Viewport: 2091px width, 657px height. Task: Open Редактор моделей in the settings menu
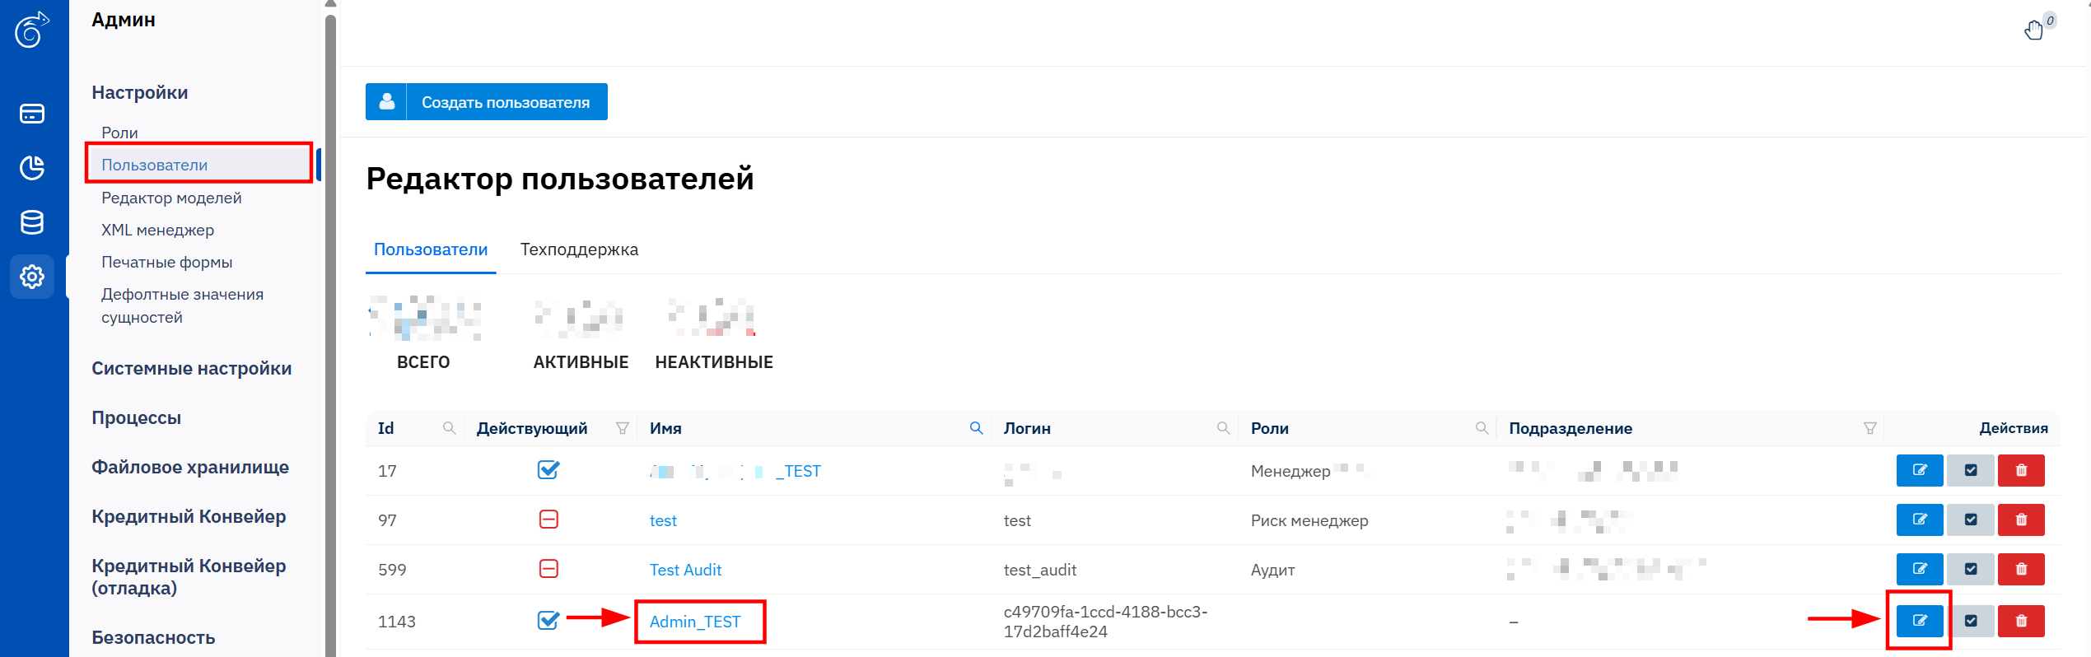[x=171, y=198]
